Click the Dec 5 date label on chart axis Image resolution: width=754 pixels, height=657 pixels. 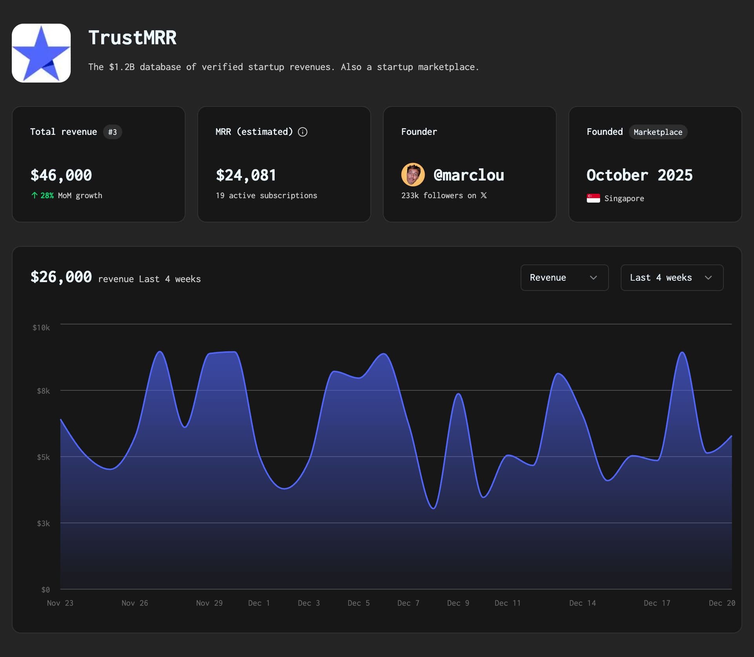[x=359, y=603]
